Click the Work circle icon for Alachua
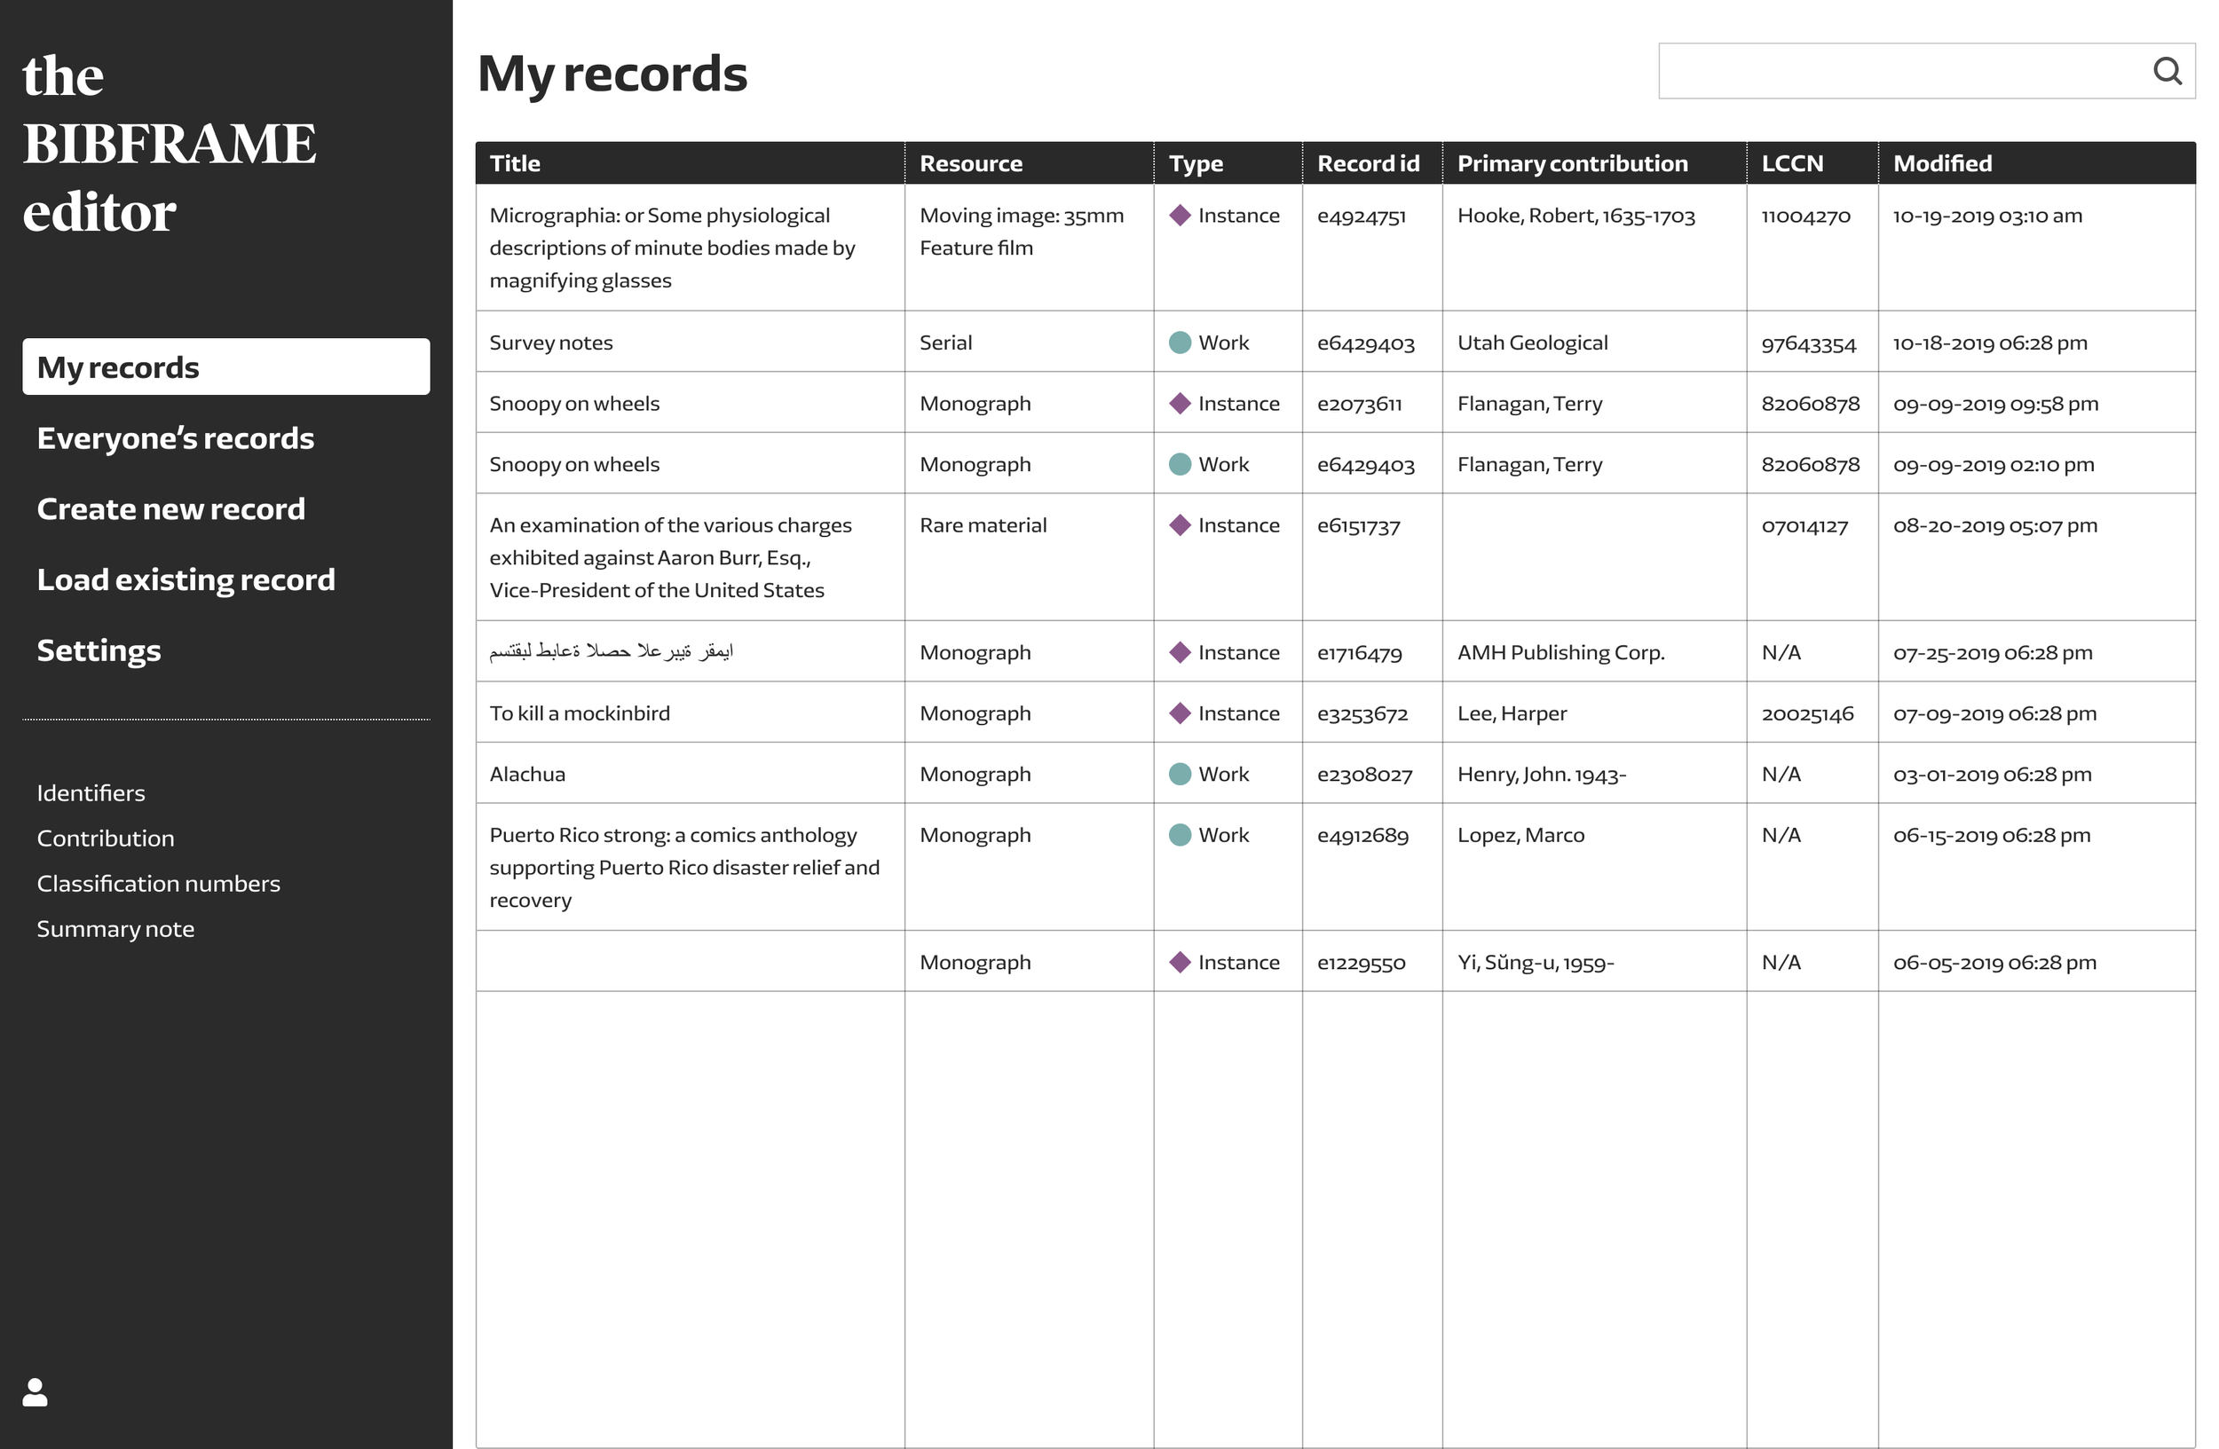This screenshot has width=2219, height=1449. point(1180,775)
